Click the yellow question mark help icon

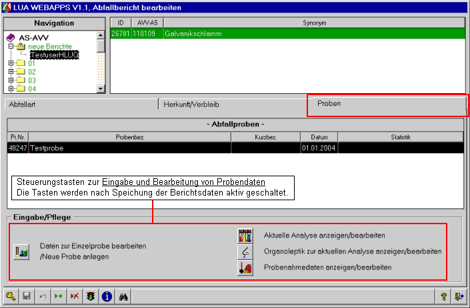[x=443, y=297]
